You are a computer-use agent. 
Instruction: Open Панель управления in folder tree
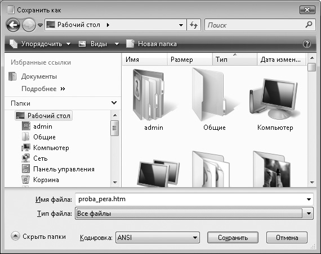[x=58, y=169]
